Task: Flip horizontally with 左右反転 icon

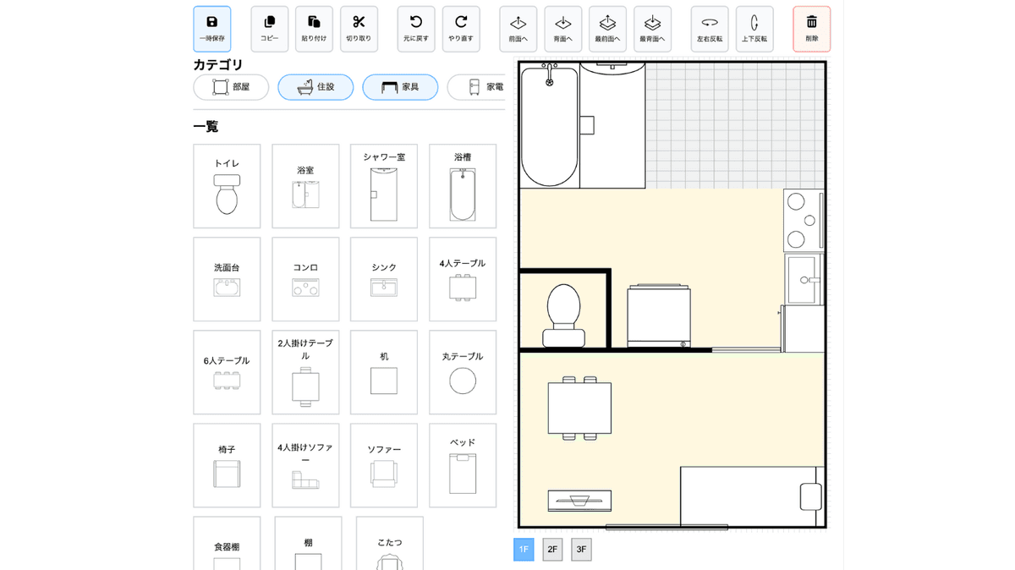Action: point(709,28)
